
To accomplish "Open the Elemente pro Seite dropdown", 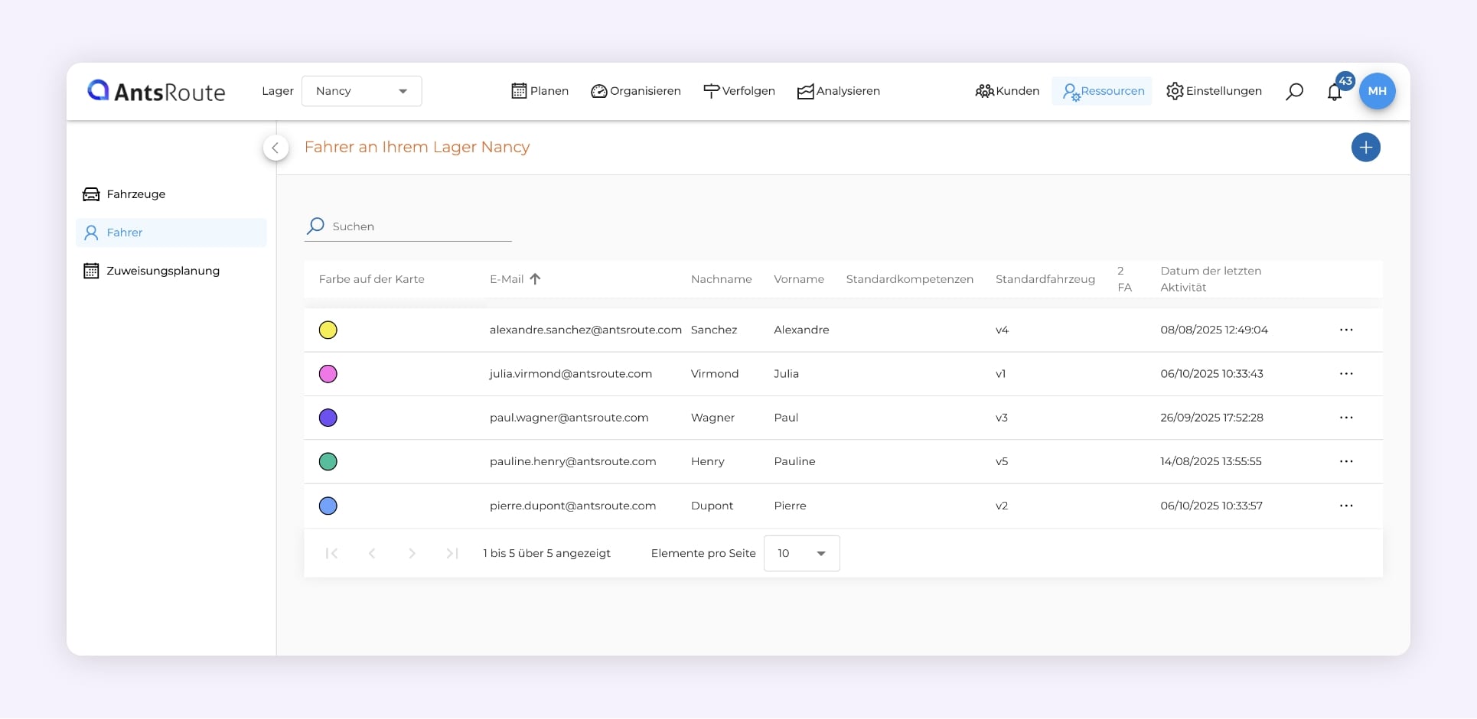I will point(801,553).
